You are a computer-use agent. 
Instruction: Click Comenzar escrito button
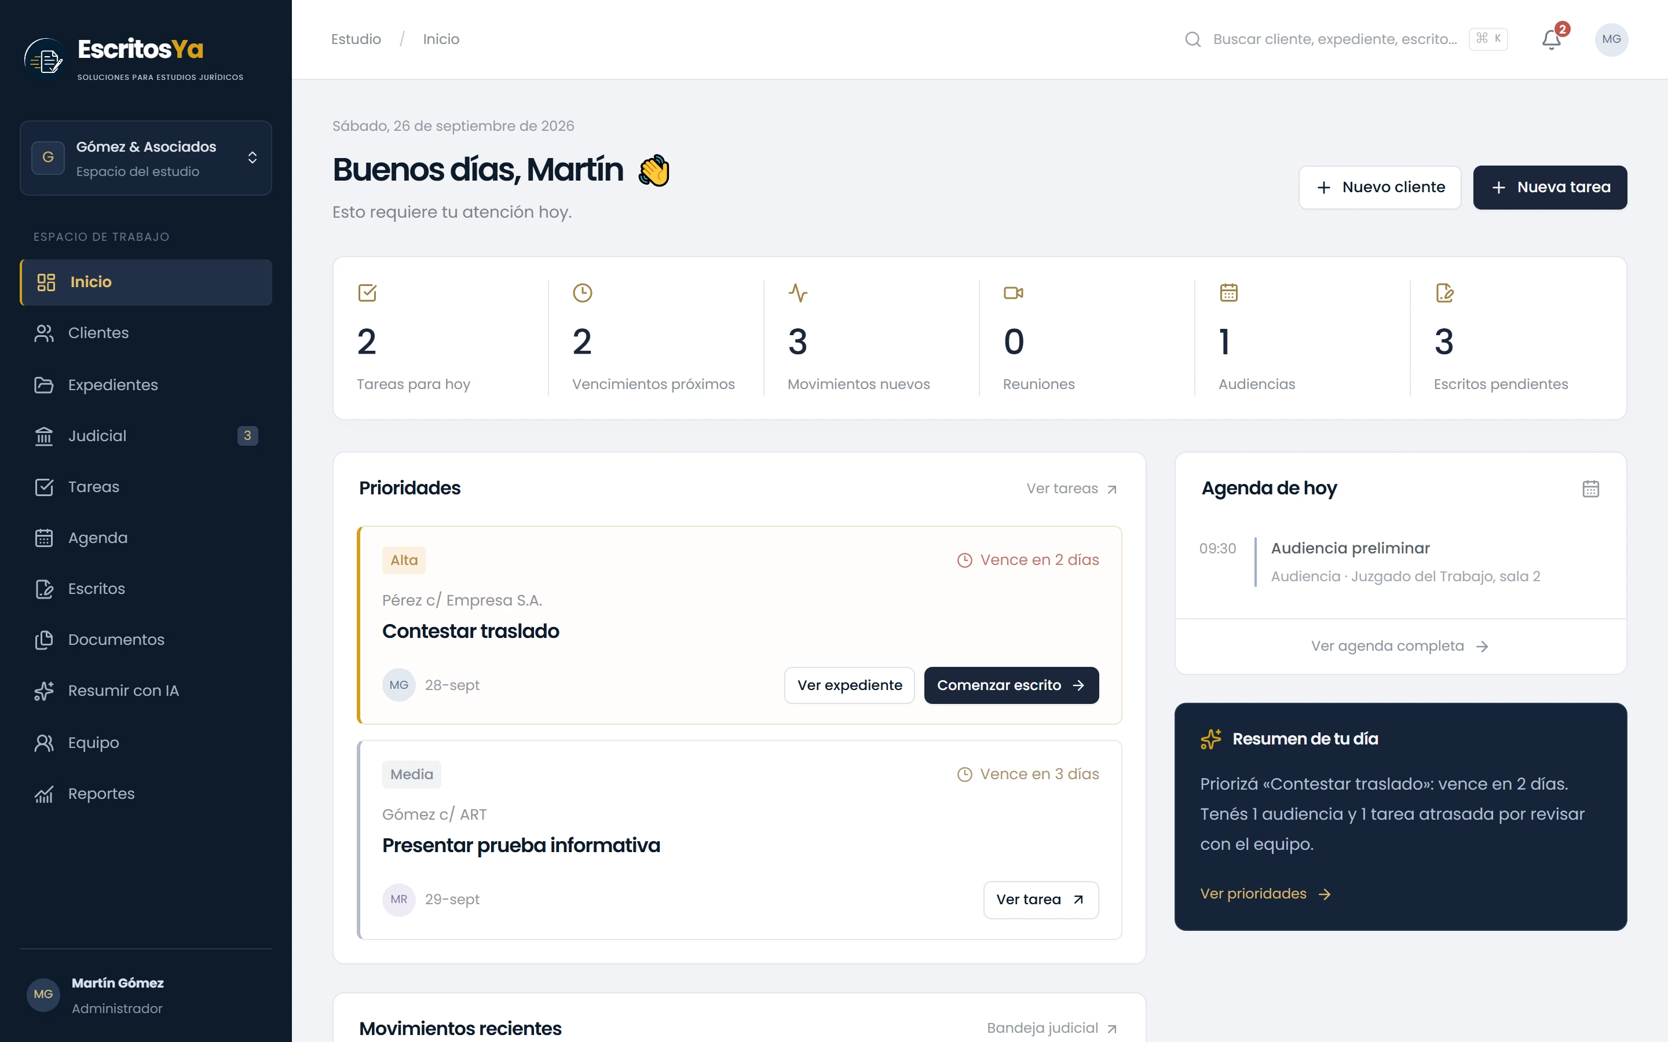tap(1011, 685)
